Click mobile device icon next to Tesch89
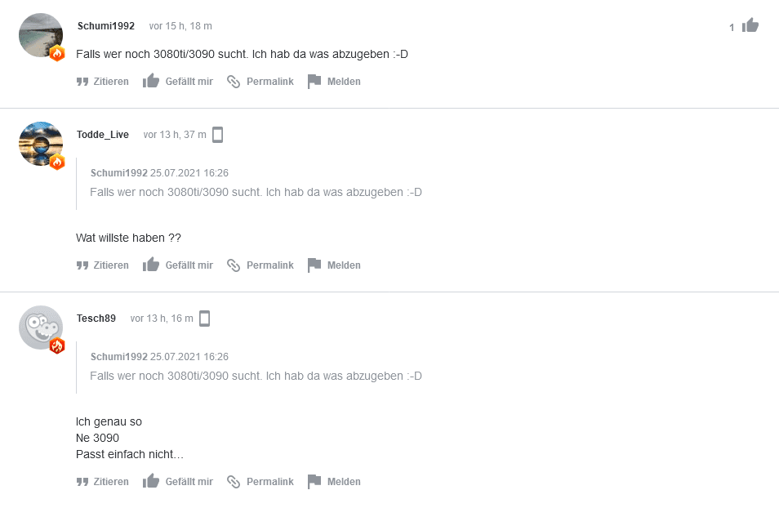 pyautogui.click(x=205, y=319)
